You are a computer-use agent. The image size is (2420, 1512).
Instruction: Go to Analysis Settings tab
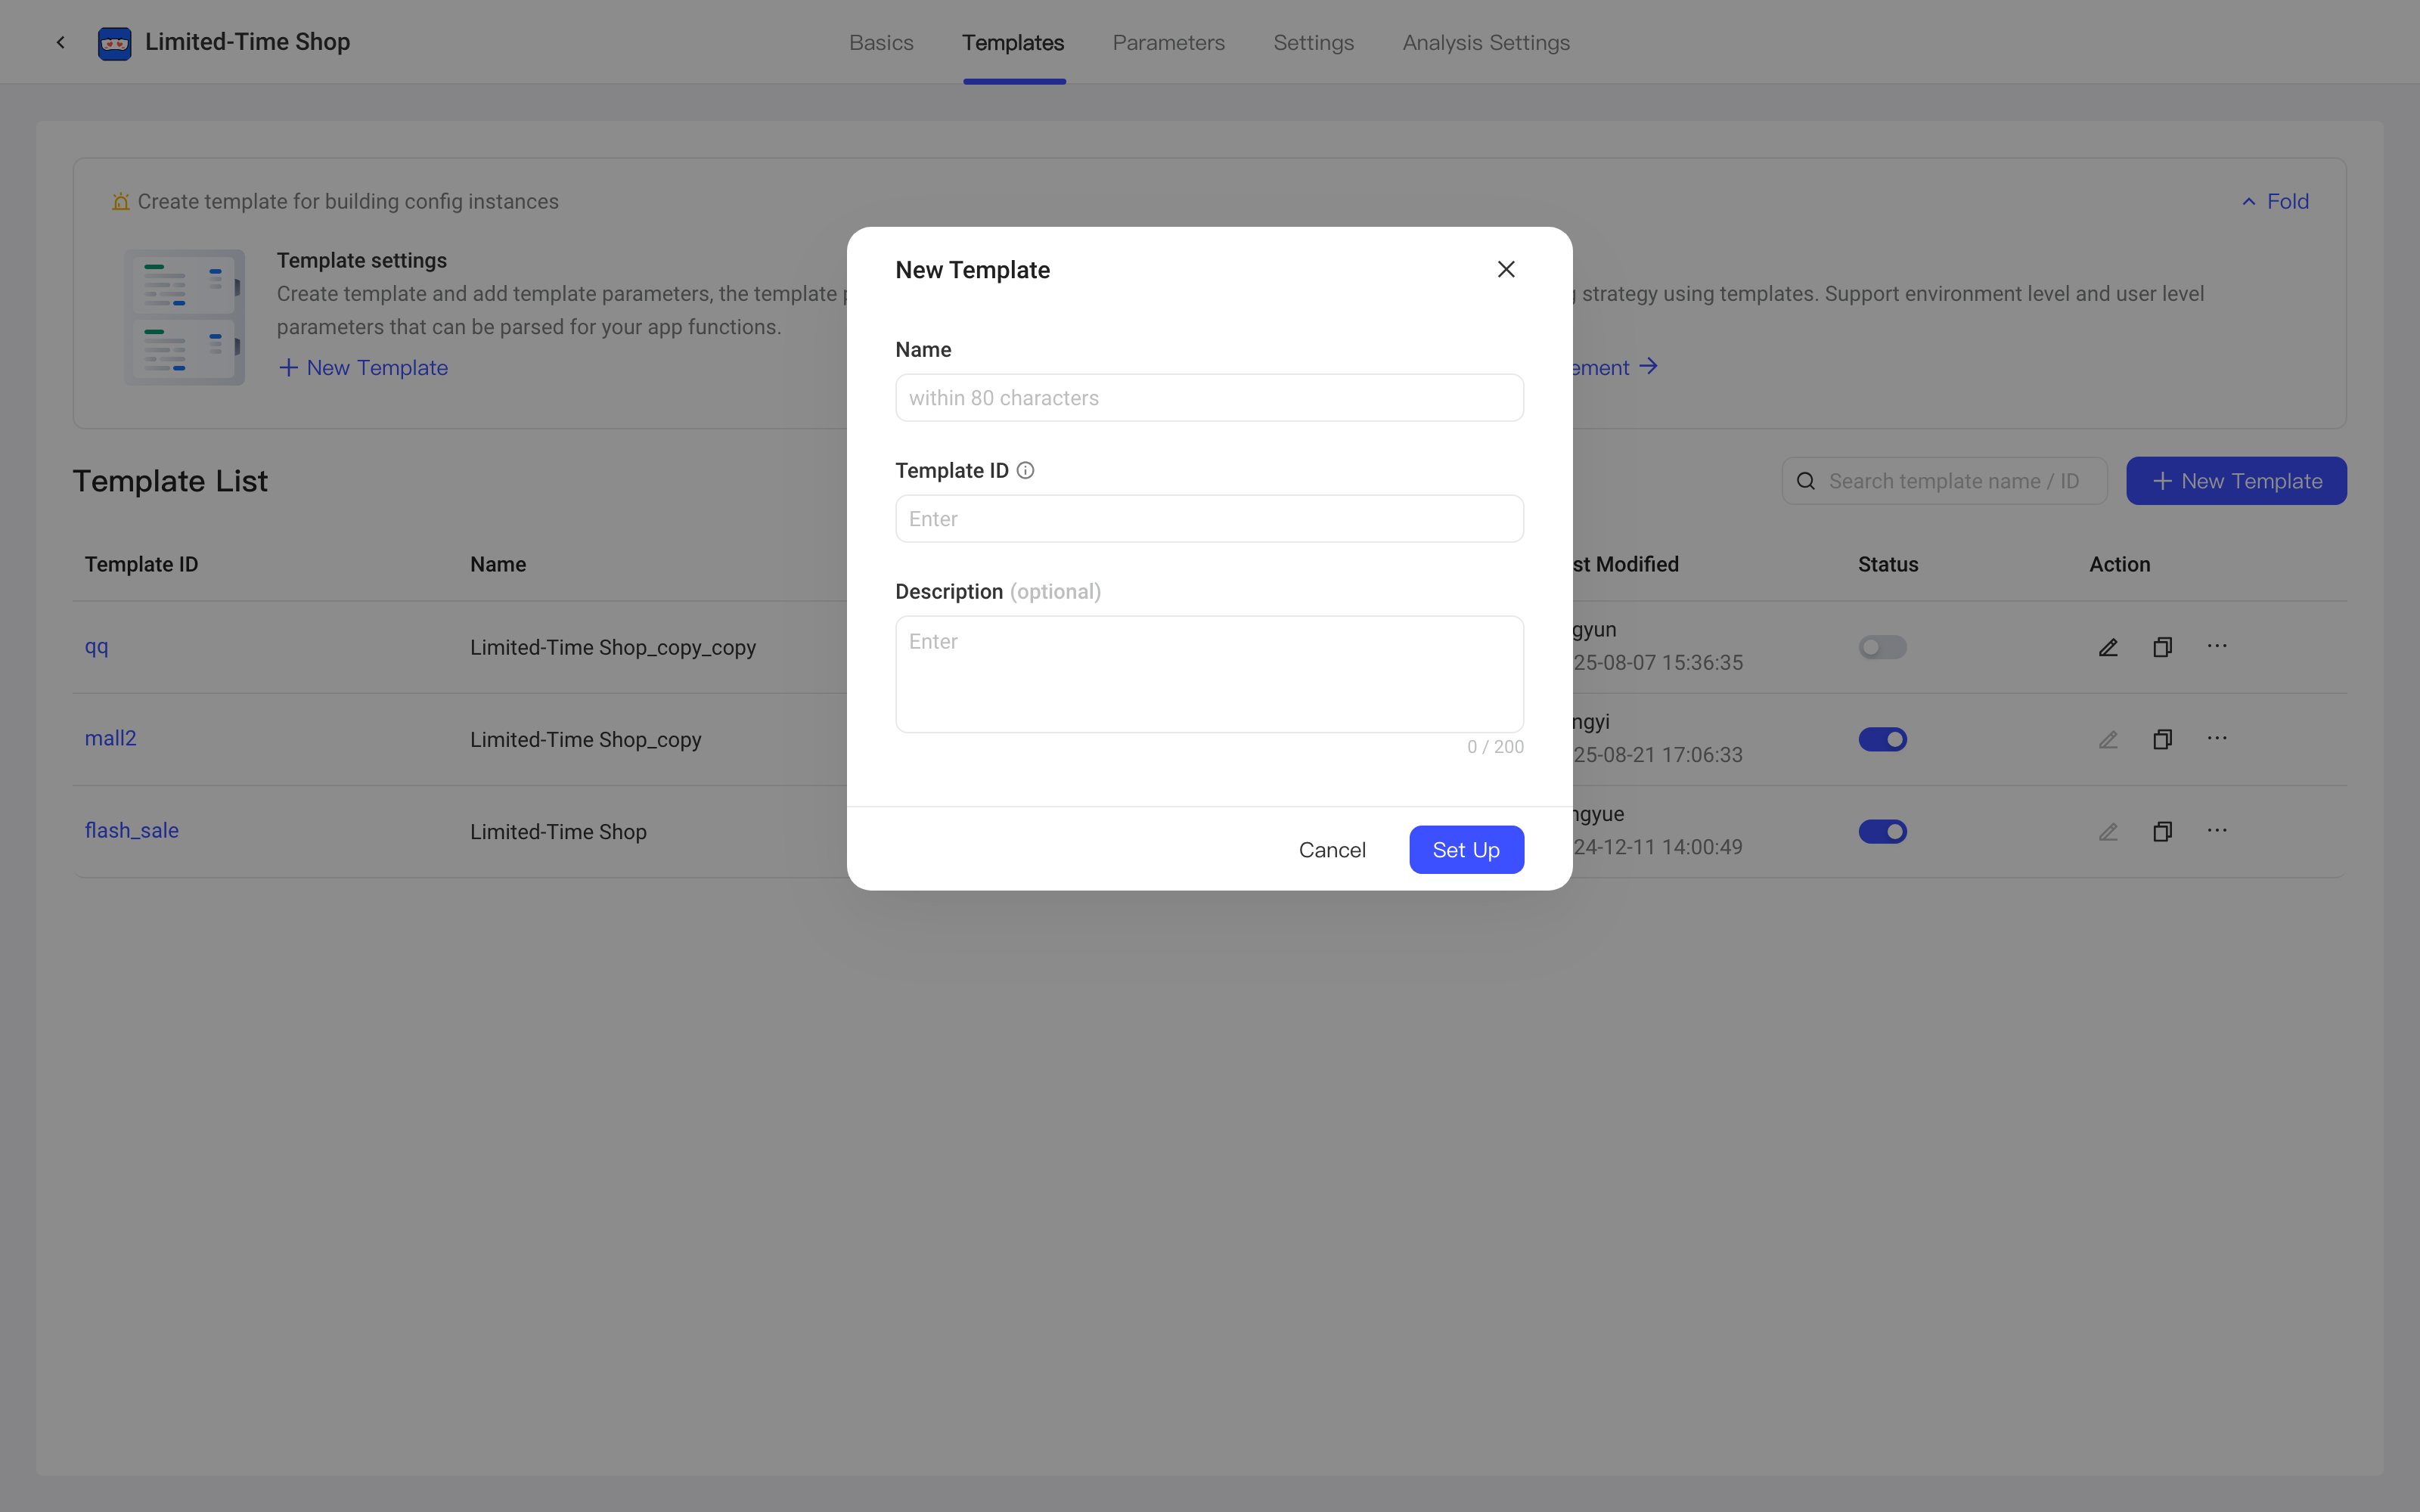pos(1486,43)
